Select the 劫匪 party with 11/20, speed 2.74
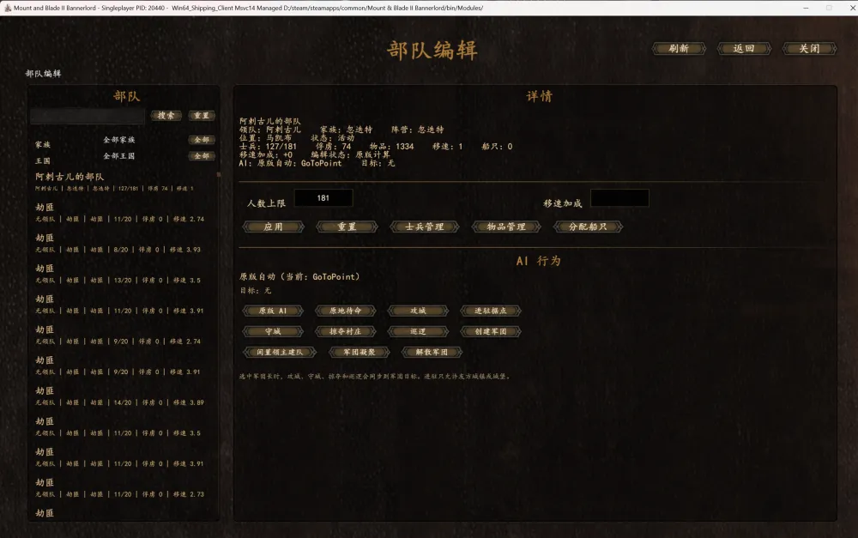Image resolution: width=858 pixels, height=538 pixels. [x=123, y=212]
